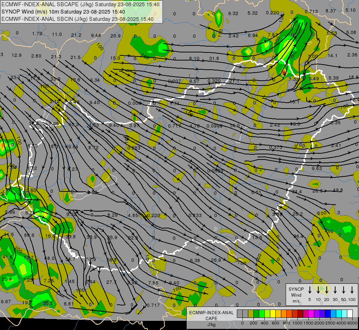The image size is (359, 330).
Task: Click the map value 1.79
Action: coord(37,34)
